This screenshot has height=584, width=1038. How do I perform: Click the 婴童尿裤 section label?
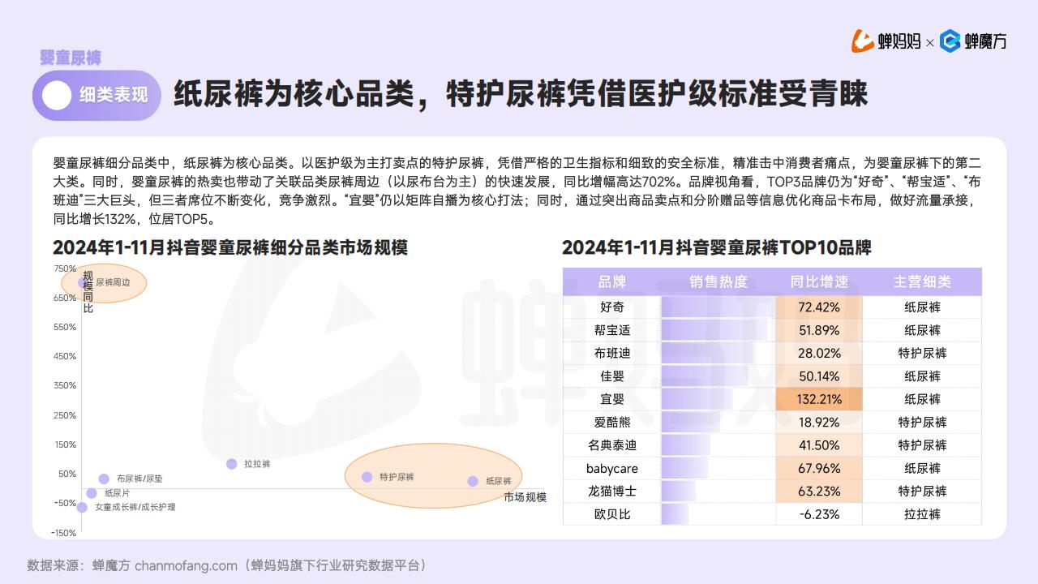click(x=71, y=58)
